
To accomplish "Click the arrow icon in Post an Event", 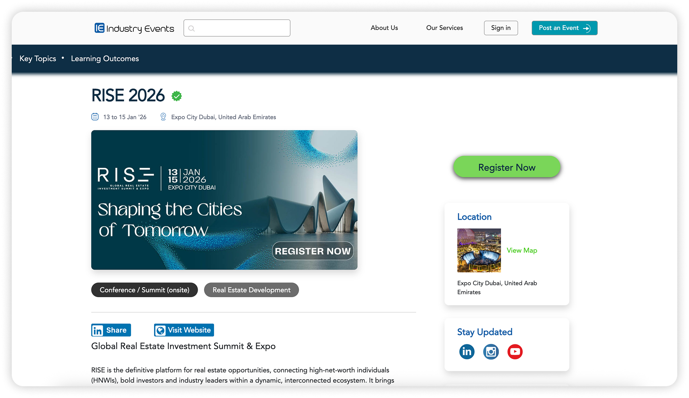I will tap(587, 28).
